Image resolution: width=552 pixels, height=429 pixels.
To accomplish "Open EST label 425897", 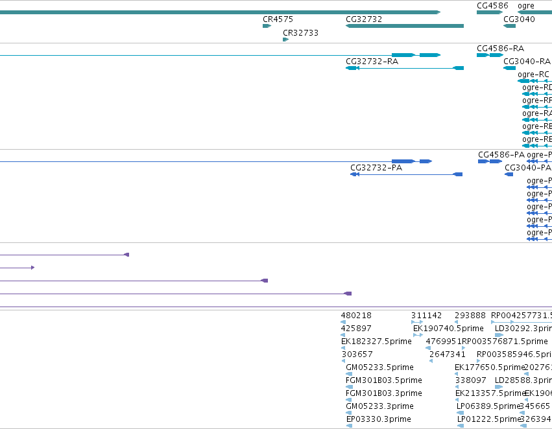I will (x=356, y=329).
